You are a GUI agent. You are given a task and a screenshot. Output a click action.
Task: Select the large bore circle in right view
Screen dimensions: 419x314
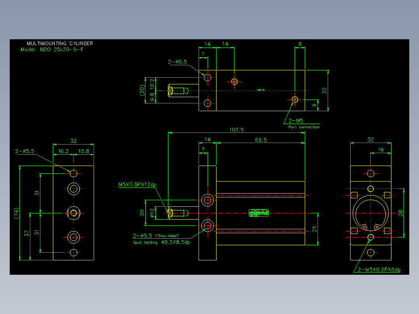point(371,213)
